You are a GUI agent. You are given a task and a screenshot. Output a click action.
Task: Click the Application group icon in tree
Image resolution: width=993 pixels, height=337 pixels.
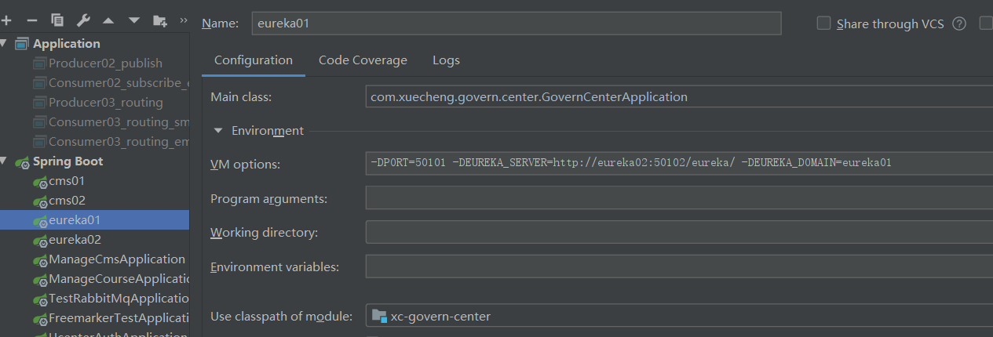[x=22, y=44]
